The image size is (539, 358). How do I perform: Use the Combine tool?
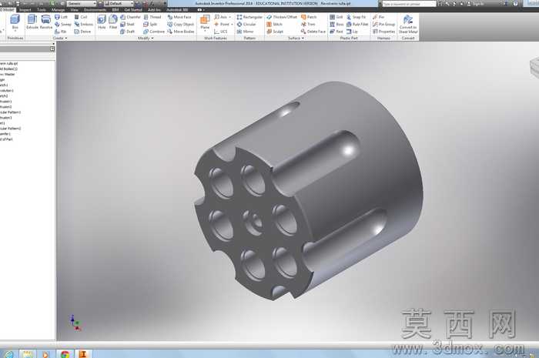pyautogui.click(x=154, y=32)
